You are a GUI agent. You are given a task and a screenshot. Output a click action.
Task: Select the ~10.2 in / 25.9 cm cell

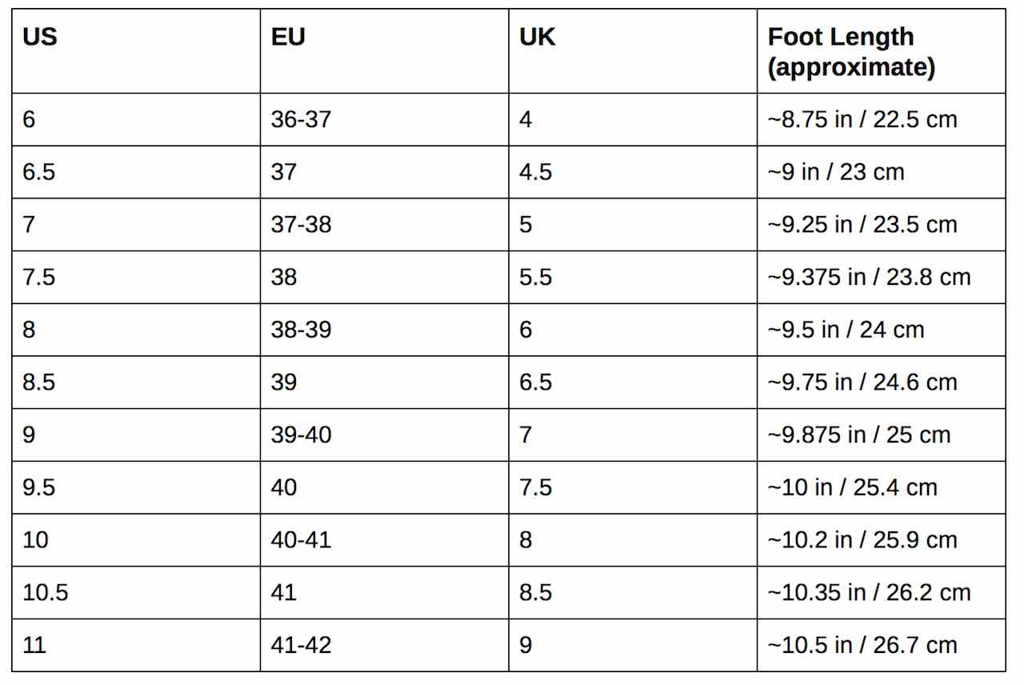[862, 540]
